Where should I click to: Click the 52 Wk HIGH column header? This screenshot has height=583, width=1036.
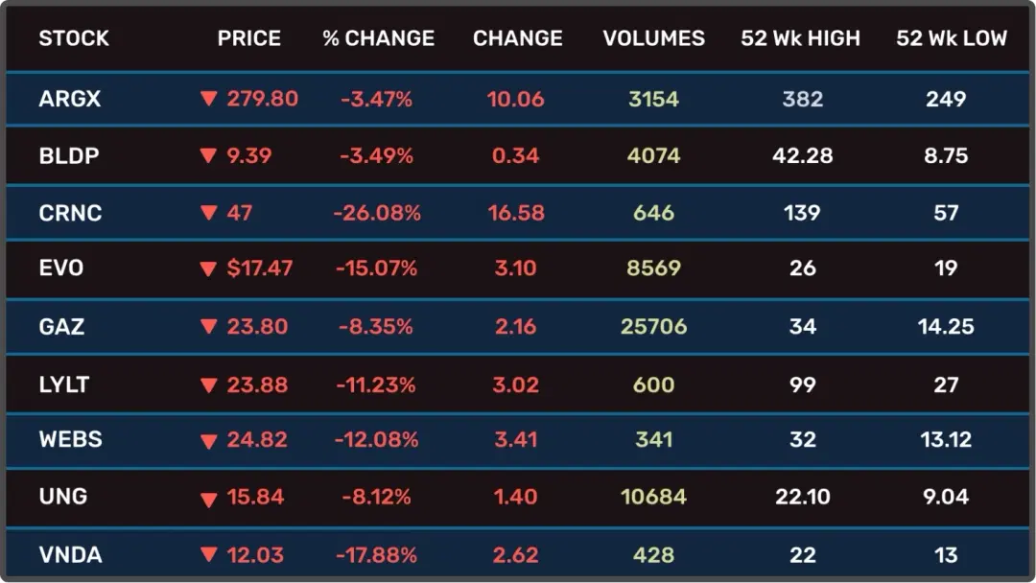(x=801, y=38)
